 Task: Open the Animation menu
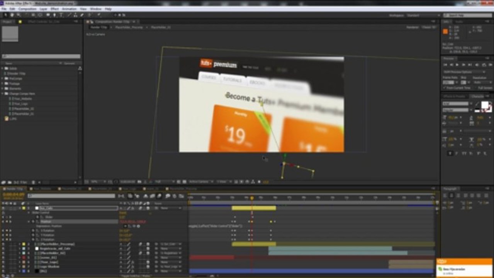(x=69, y=8)
